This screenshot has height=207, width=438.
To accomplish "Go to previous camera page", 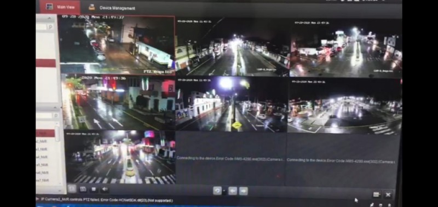I will [x=232, y=191].
